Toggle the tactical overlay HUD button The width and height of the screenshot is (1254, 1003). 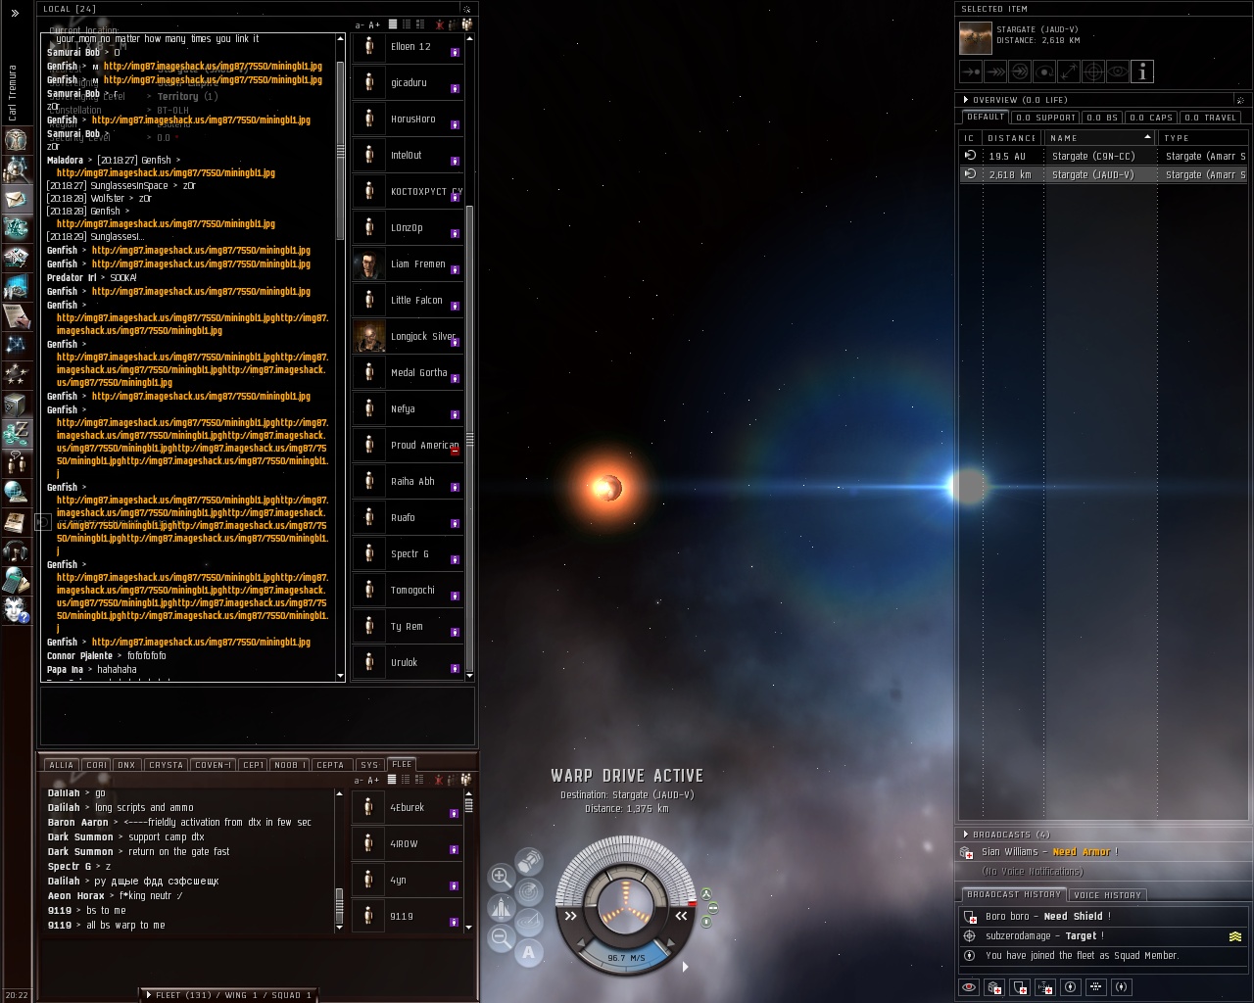coord(529,922)
